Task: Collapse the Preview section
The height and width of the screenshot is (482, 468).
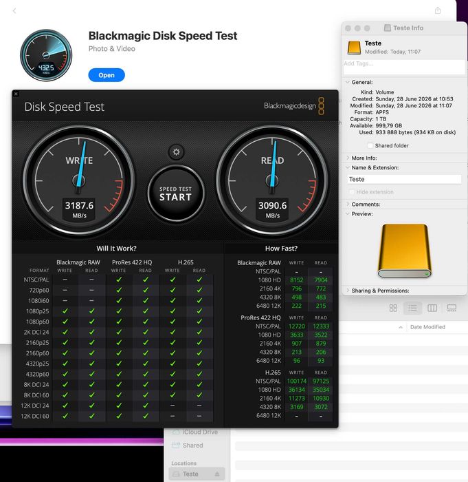Action: 348,213
